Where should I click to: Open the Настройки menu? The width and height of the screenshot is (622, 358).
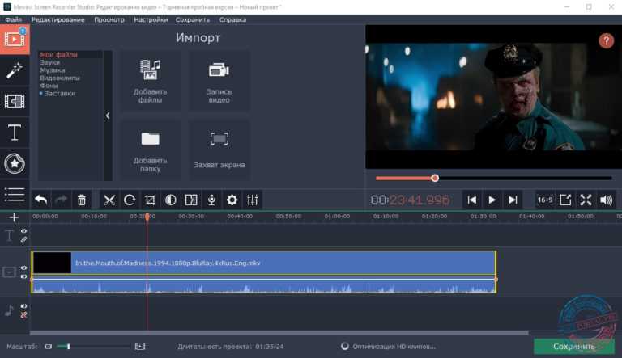pos(151,19)
